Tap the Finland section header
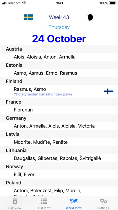118x210 pixels. pyautogui.click(x=59, y=81)
